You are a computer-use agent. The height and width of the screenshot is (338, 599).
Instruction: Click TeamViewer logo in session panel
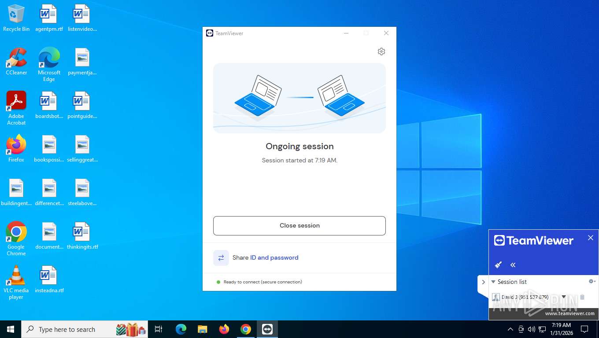click(533, 240)
